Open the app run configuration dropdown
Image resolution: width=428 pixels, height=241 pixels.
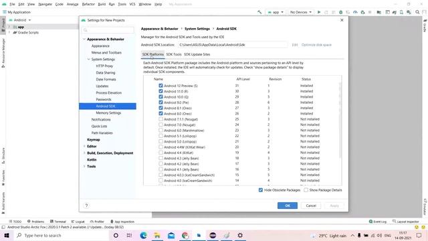276,12
